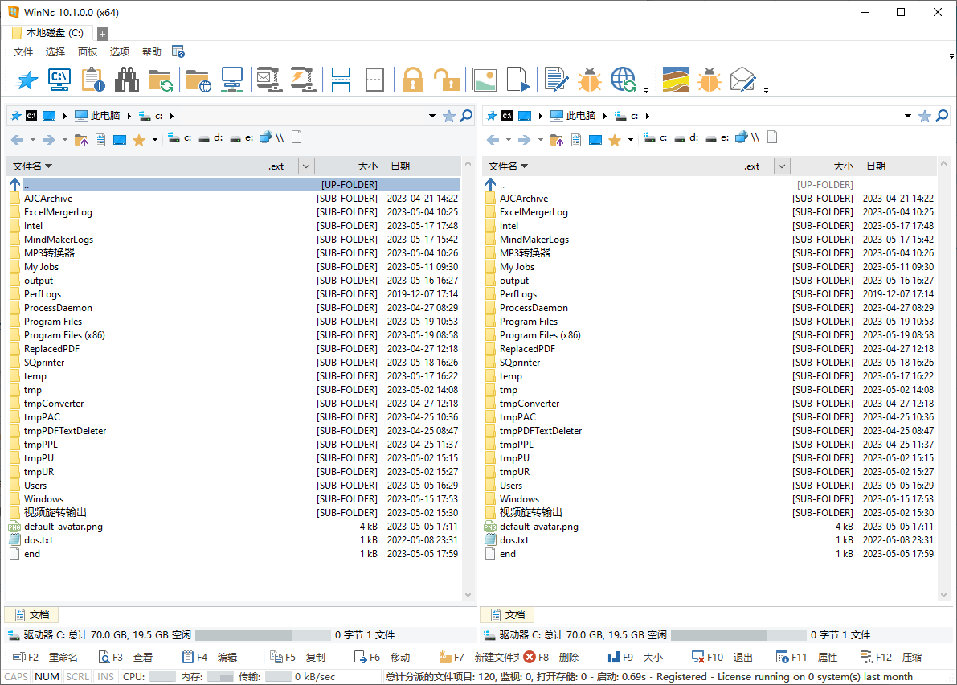Image resolution: width=957 pixels, height=685 pixels.
Task: Expand left pane favorites star dropdown arrow
Action: click(155, 140)
